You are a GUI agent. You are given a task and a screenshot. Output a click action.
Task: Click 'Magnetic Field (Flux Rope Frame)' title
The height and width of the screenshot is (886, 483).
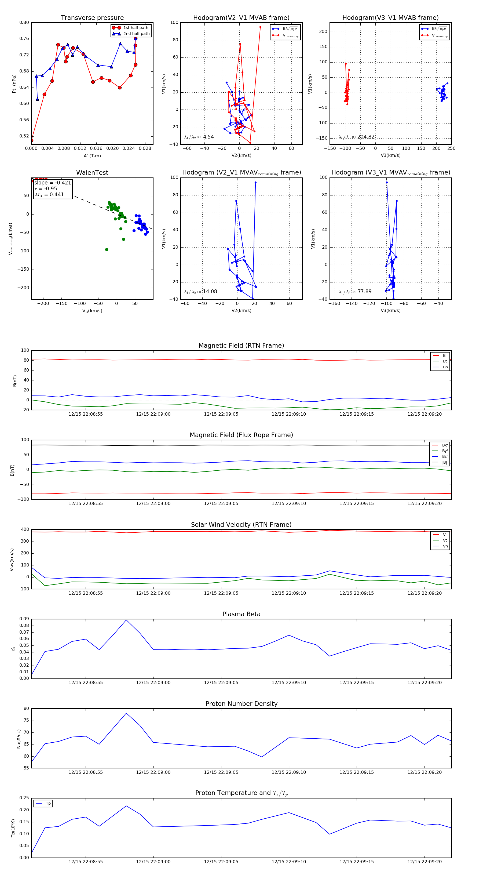pos(241,435)
